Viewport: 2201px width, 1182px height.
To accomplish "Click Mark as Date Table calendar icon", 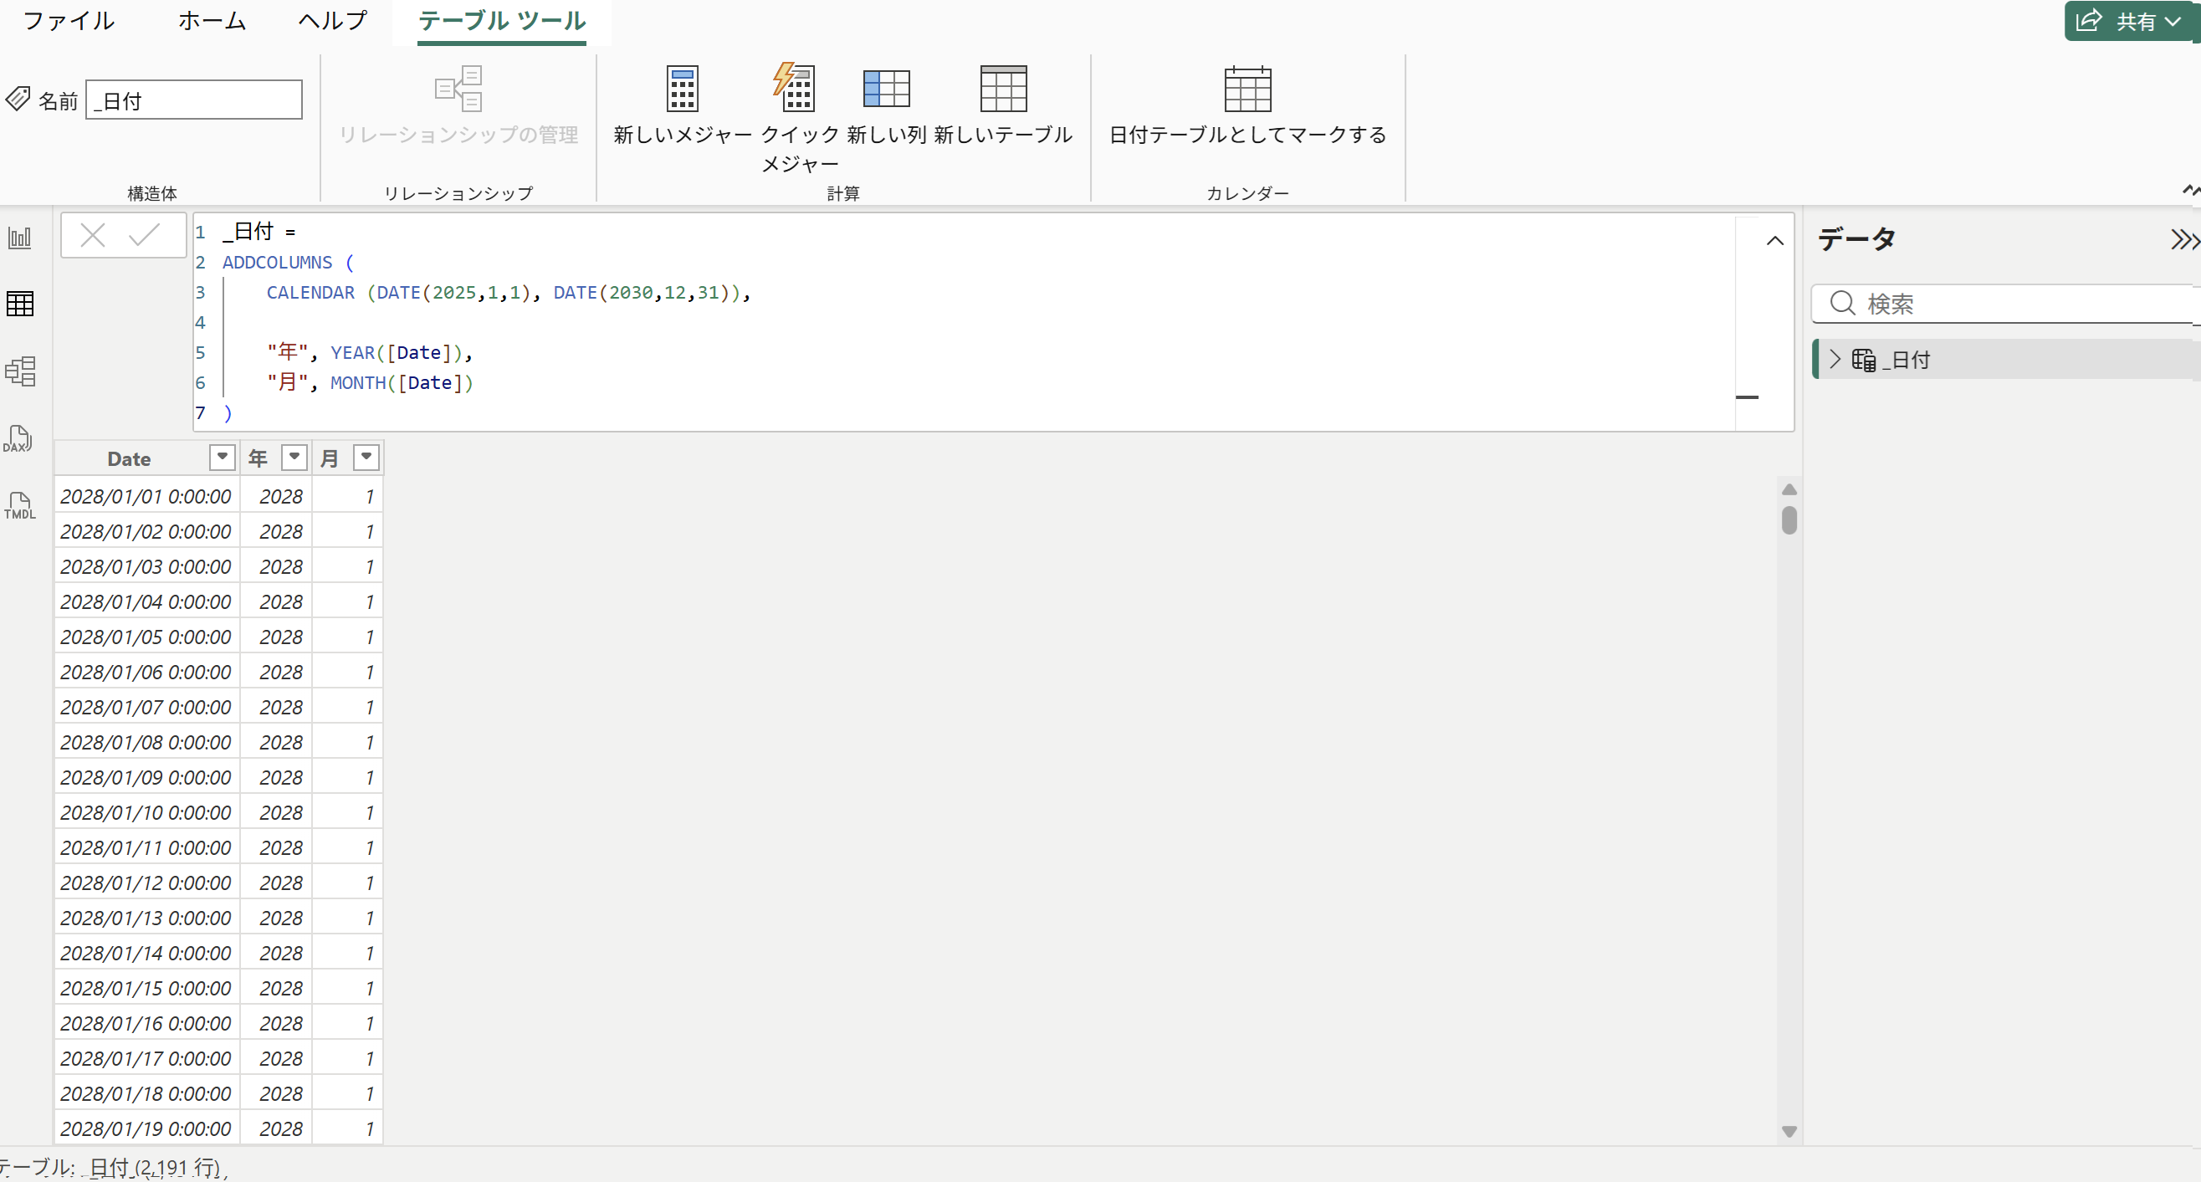I will pos(1246,89).
